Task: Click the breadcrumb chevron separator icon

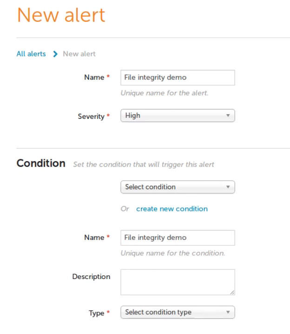Action: pyautogui.click(x=55, y=54)
